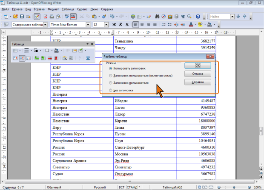Click the spellcheck ABC icon
This screenshot has height=190, width=264.
[x=67, y=17]
